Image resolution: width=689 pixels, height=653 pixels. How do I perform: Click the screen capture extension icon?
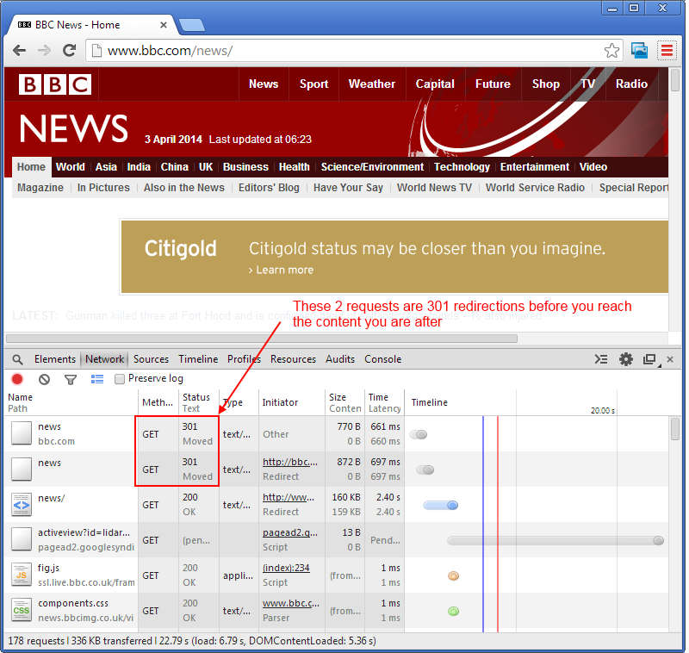pyautogui.click(x=639, y=51)
